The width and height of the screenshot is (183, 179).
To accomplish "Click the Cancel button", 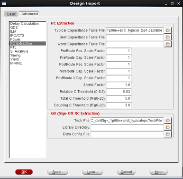I will [x=126, y=172].
